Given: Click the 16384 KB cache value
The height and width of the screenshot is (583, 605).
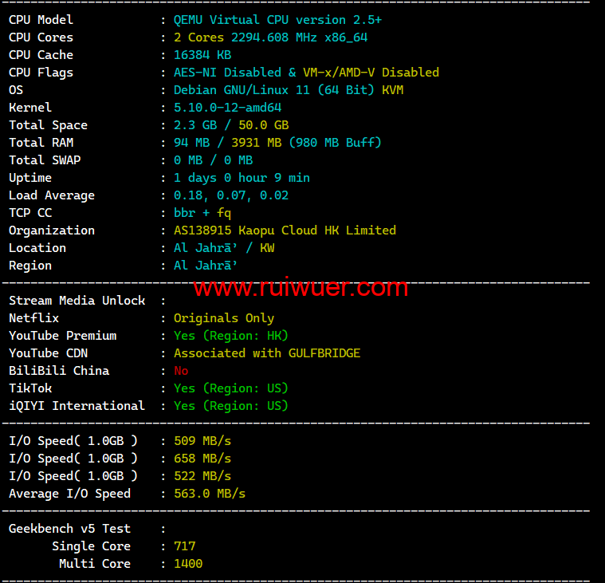Looking at the screenshot, I should point(202,55).
